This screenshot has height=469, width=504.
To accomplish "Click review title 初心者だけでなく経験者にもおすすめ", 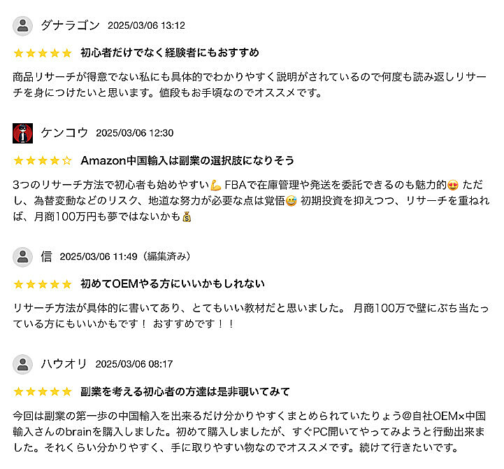I will click(x=170, y=52).
